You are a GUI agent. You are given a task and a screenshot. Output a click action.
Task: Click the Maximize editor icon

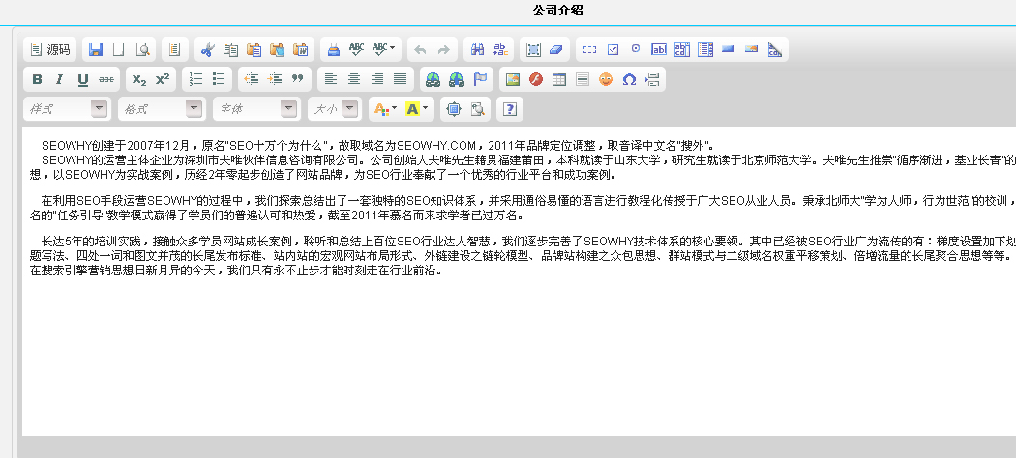(454, 108)
